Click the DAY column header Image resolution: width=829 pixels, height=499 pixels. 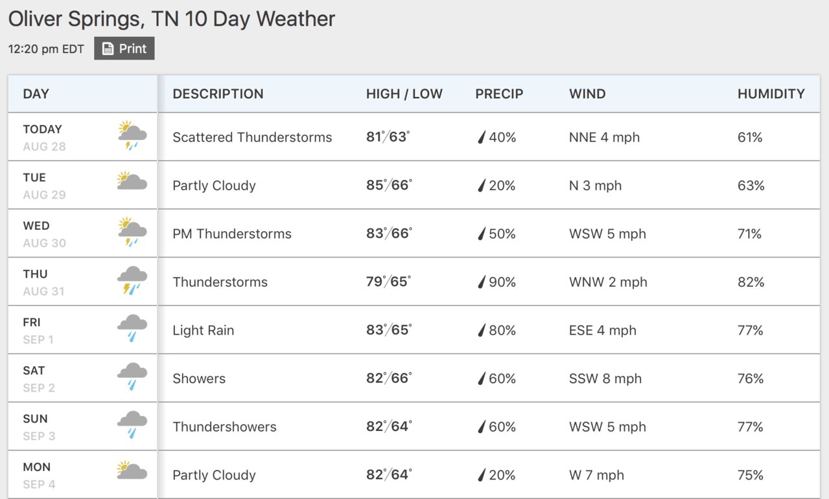tap(36, 94)
